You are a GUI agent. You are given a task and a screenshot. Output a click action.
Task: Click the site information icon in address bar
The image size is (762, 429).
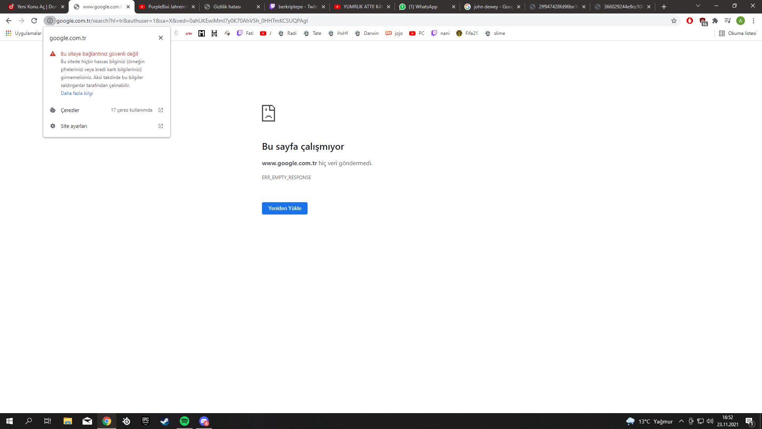click(50, 21)
